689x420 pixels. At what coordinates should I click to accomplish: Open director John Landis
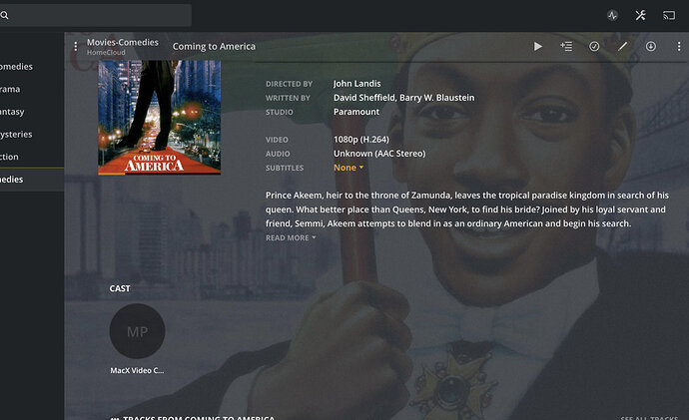pos(356,84)
